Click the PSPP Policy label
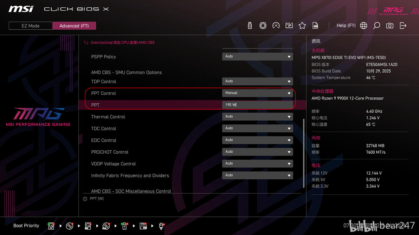Image resolution: width=419 pixels, height=235 pixels. coord(103,57)
